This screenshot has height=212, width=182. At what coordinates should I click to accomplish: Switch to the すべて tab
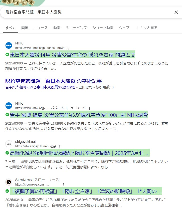pos(11,28)
